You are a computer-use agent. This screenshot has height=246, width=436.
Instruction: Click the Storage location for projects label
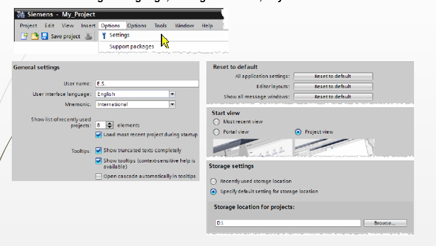pyautogui.click(x=254, y=207)
